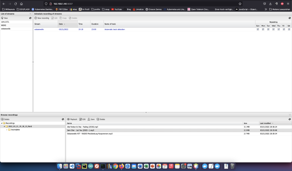Collapse the Recordings root folder
This screenshot has width=292, height=171.
pos(2,123)
